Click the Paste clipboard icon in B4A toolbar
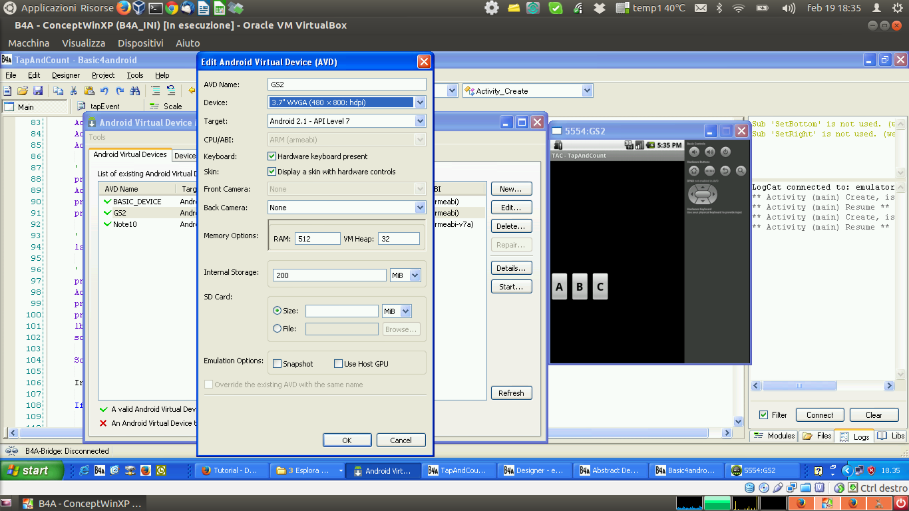This screenshot has width=909, height=511. tap(89, 90)
